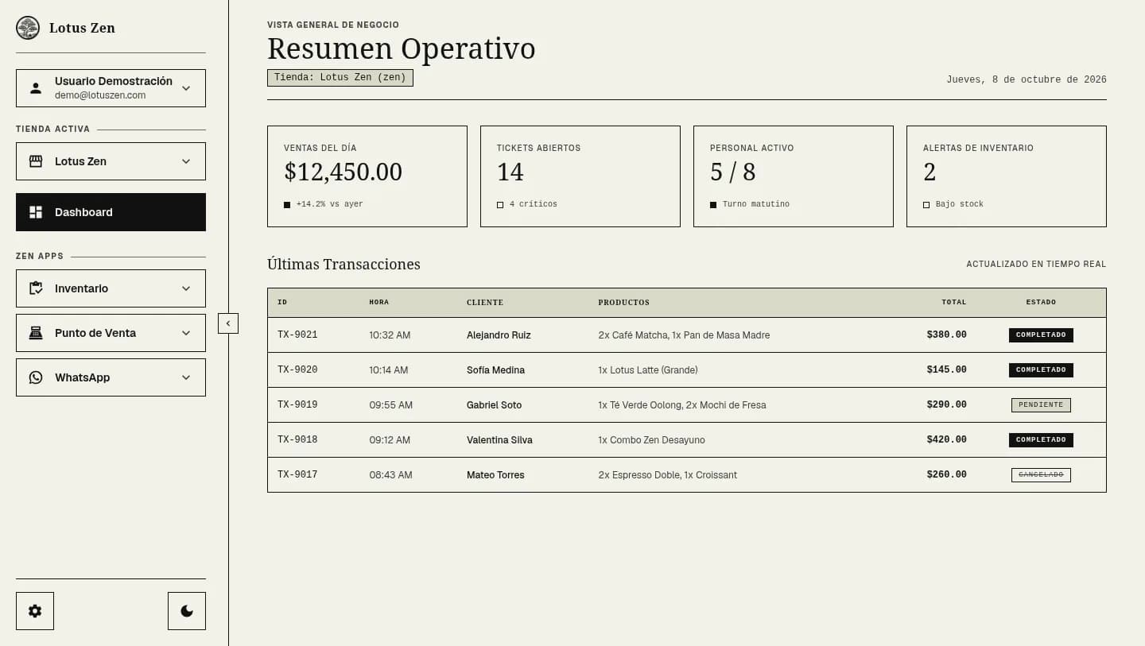
Task: Toggle dark mode with the moon button
Action: (187, 611)
